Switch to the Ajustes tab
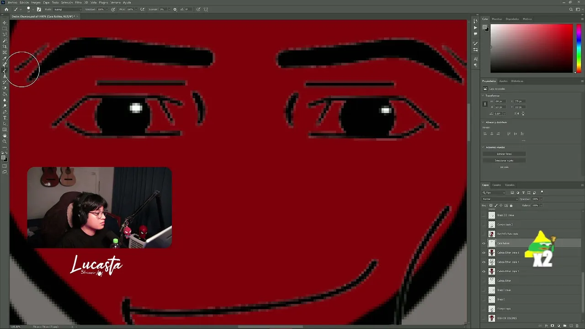Image resolution: width=585 pixels, height=329 pixels. 503,81
